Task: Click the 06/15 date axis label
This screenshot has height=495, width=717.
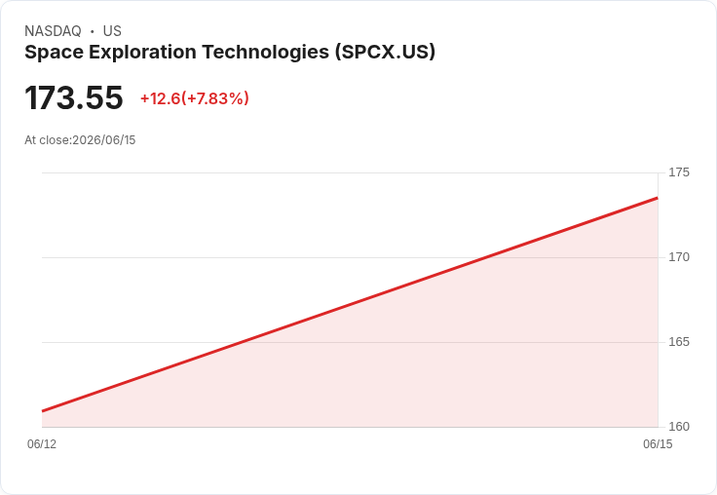Action: tap(658, 443)
